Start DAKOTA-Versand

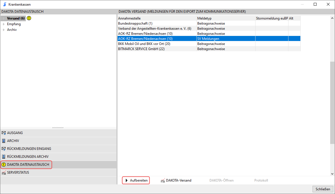[176, 180]
